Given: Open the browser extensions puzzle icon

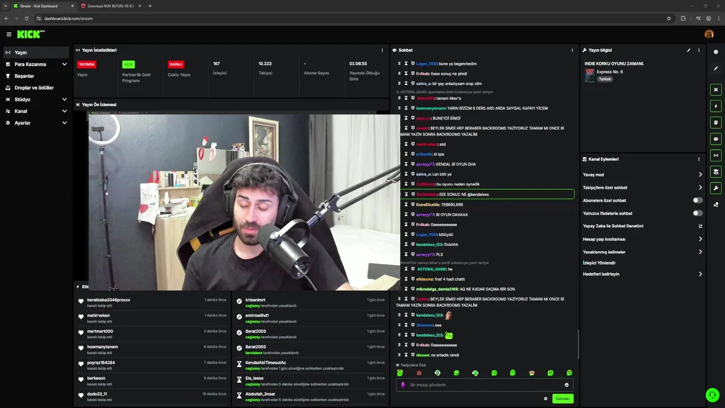Looking at the screenshot, I should click(683, 18).
